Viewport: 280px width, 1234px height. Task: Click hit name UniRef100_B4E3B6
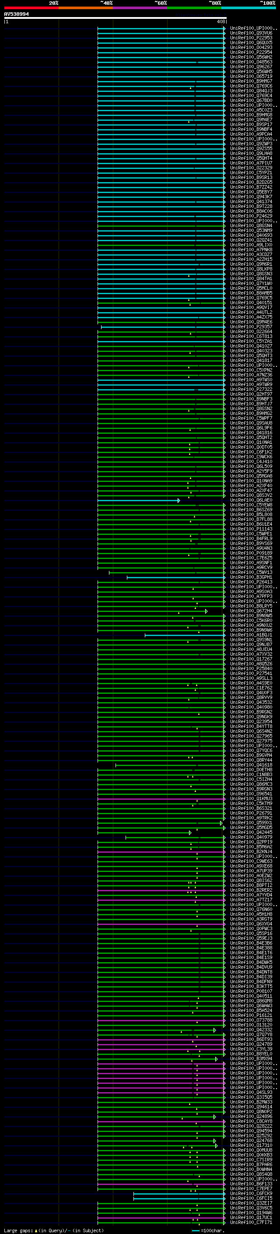251,943
